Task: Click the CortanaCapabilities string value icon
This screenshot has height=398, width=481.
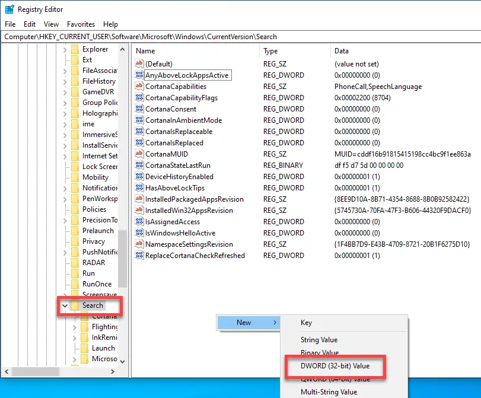Action: coord(139,86)
